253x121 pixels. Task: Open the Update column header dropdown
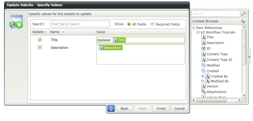[x=46, y=32]
